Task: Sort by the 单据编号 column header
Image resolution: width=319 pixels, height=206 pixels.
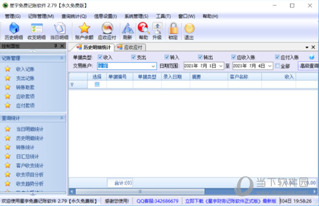Action: click(120, 77)
